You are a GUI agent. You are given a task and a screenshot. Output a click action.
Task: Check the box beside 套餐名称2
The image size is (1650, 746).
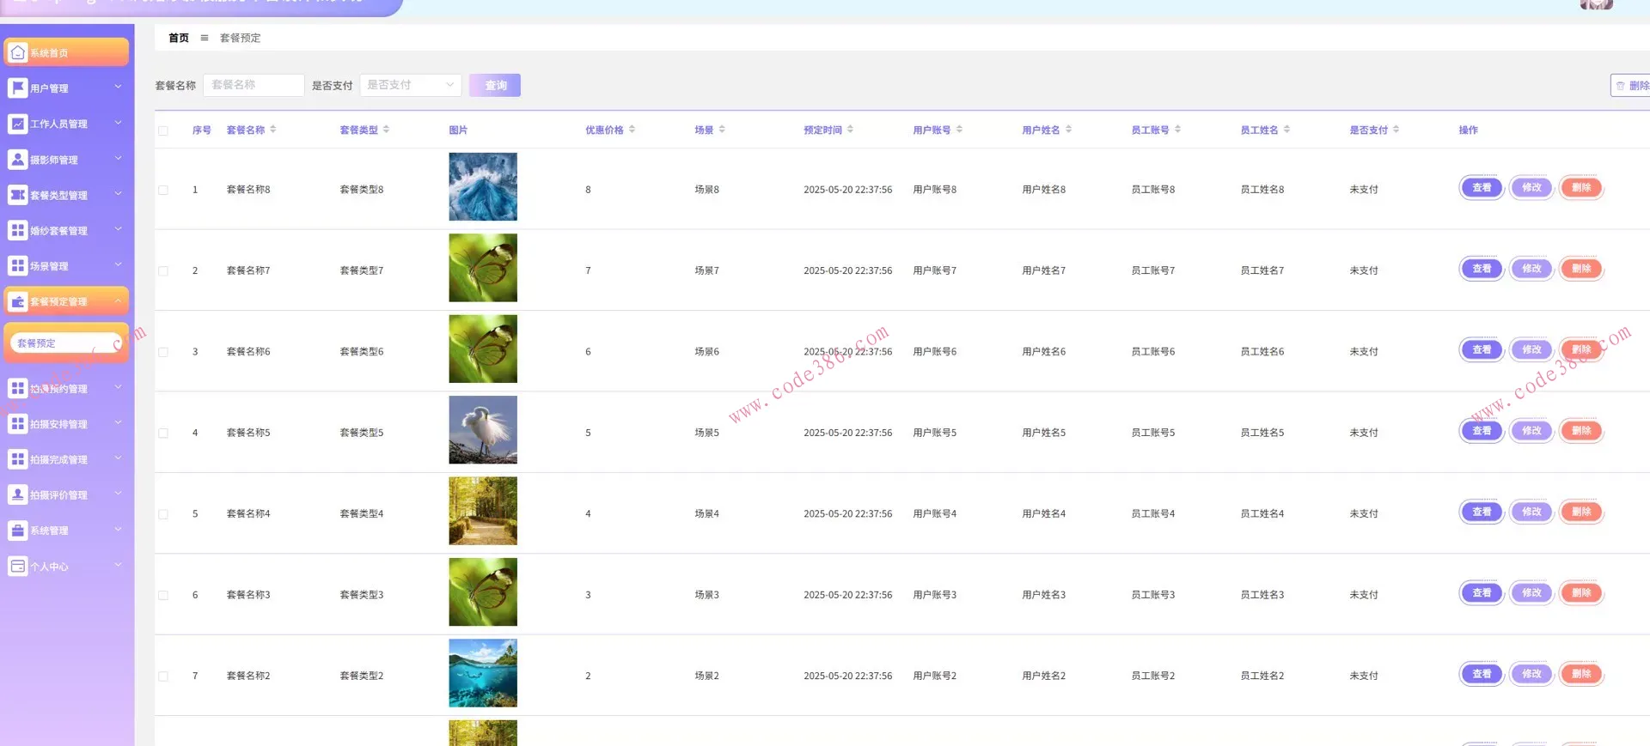click(x=163, y=676)
